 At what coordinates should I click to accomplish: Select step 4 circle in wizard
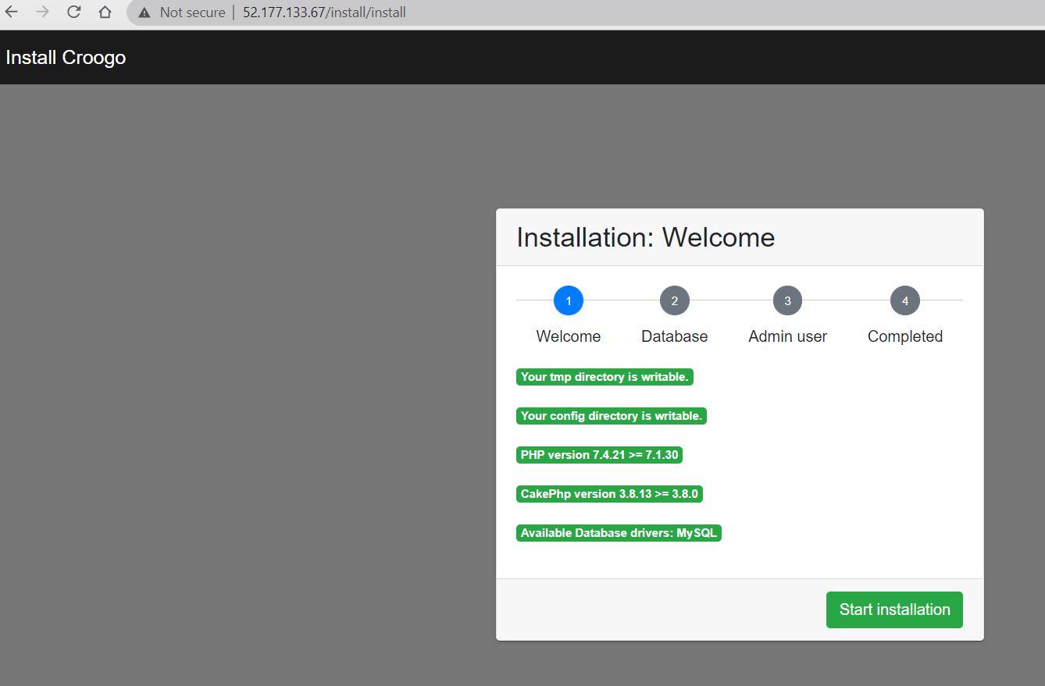click(x=905, y=300)
